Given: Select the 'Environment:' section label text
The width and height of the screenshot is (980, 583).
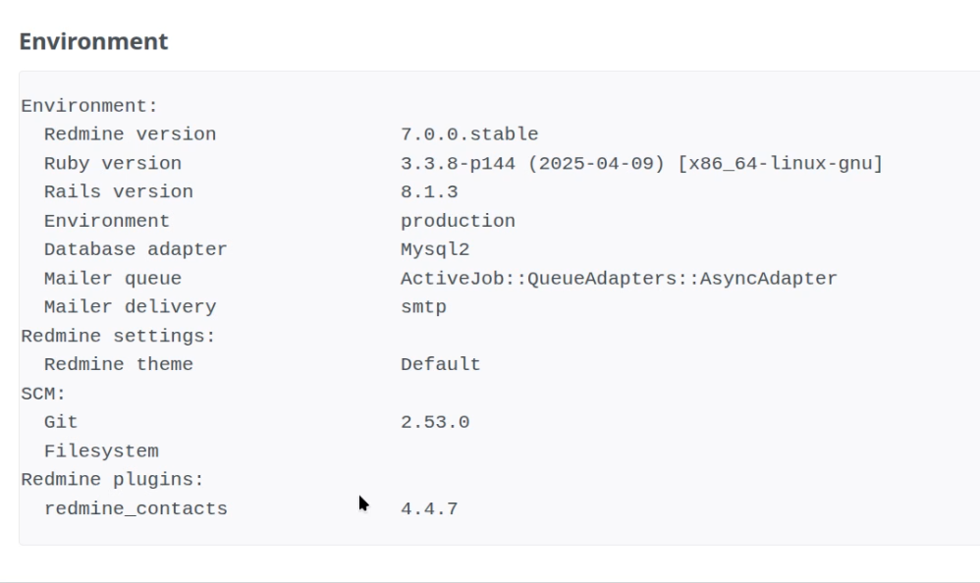Looking at the screenshot, I should [89, 106].
